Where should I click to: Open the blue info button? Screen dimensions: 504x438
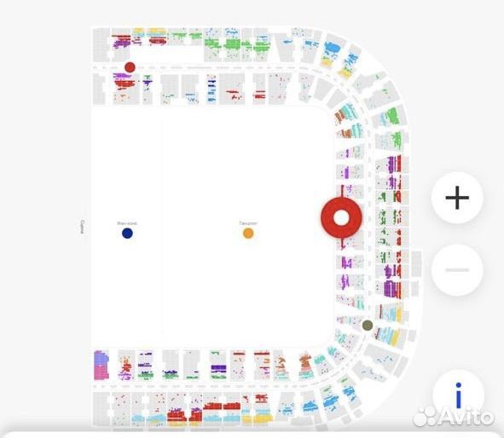pos(459,395)
